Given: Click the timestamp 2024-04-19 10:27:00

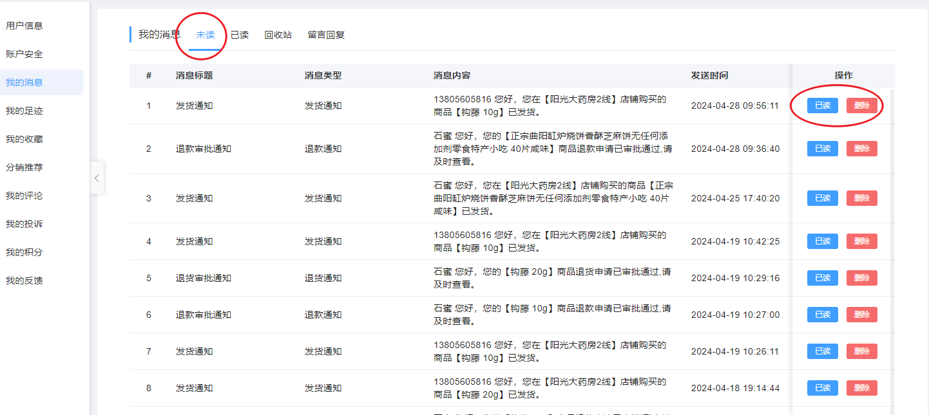Looking at the screenshot, I should click(x=735, y=315).
